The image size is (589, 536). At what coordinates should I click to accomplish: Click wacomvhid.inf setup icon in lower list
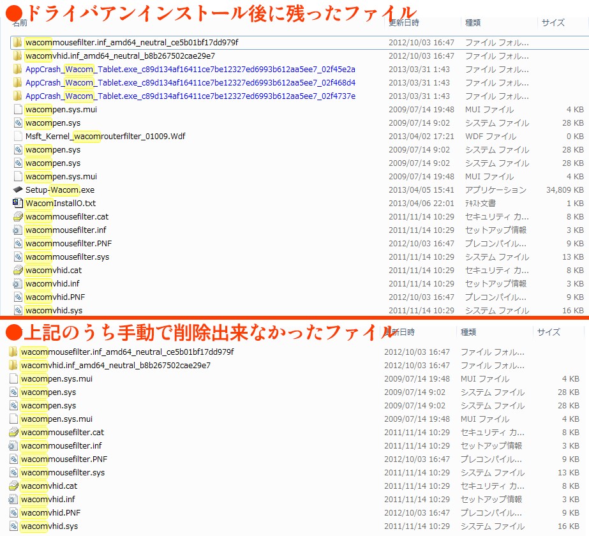coord(13,499)
